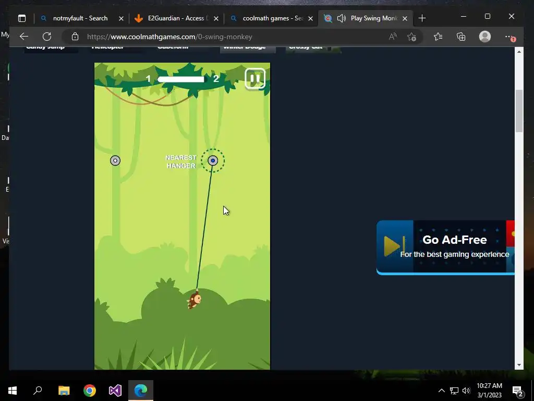
Task: Open Windows taskbar search
Action: (x=38, y=391)
